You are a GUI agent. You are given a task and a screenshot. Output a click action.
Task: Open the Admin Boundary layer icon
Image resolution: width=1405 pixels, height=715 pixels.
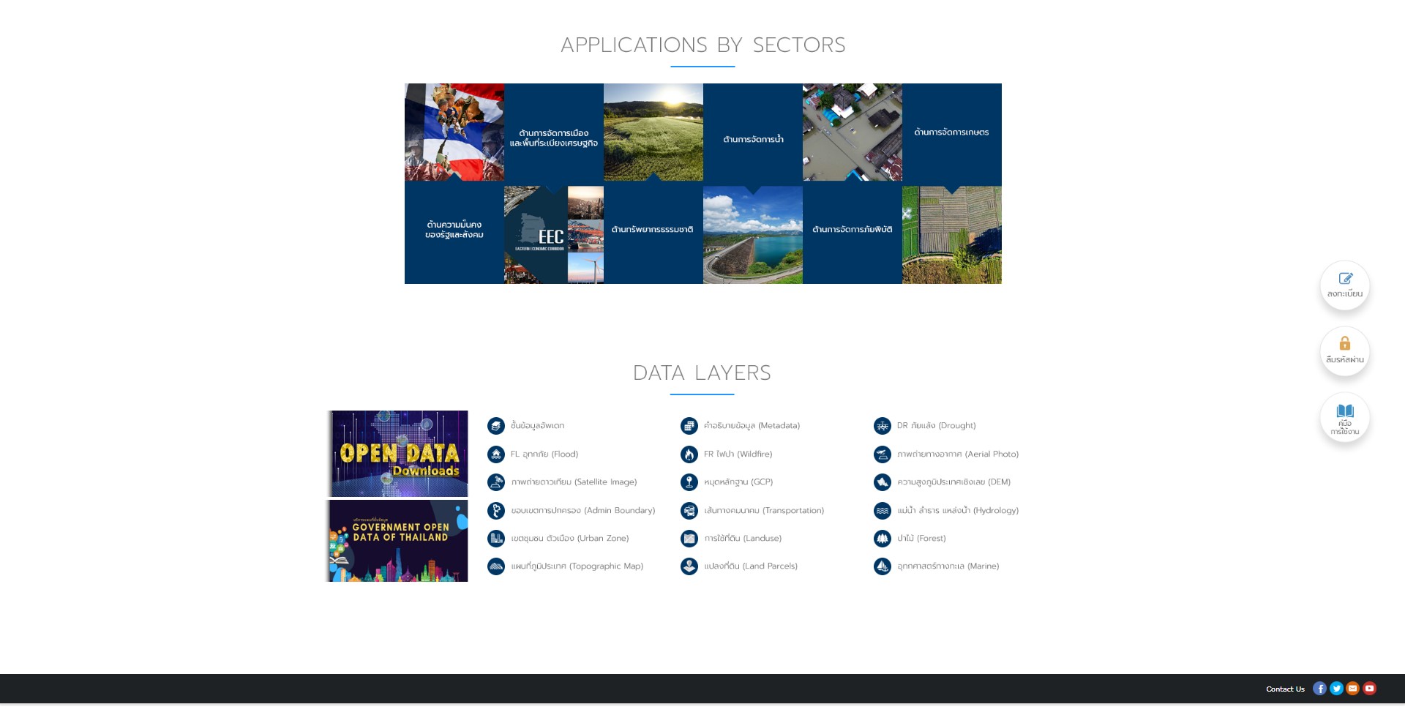click(496, 511)
